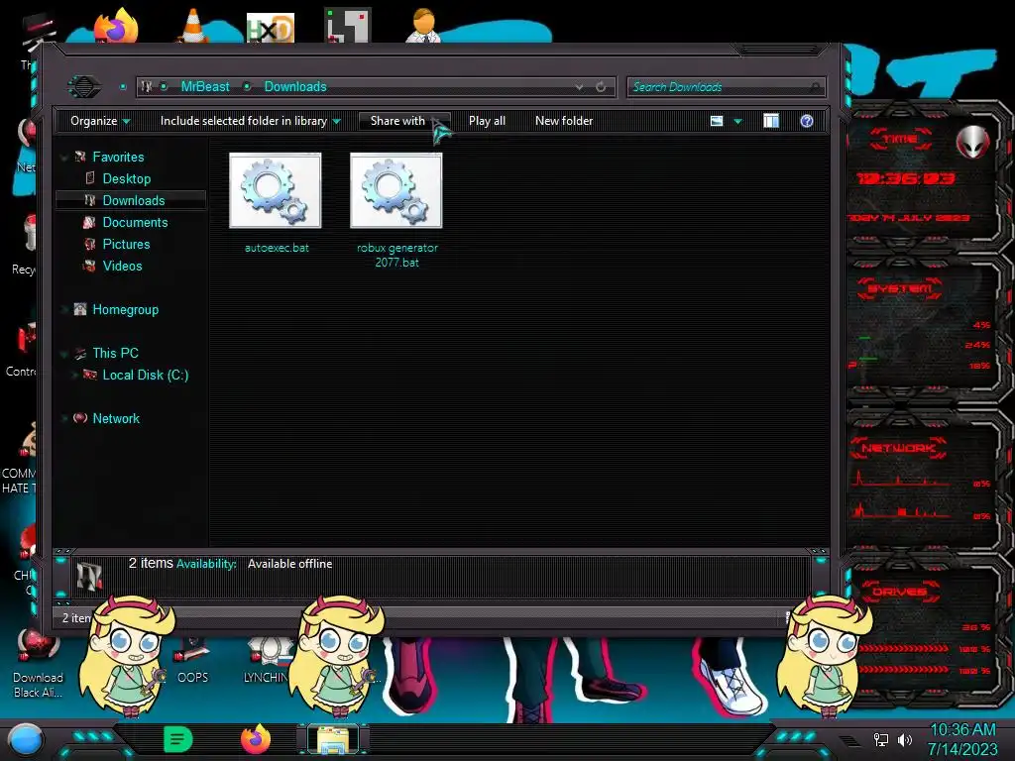Click MrBeast in the address breadcrumb

pos(204,87)
